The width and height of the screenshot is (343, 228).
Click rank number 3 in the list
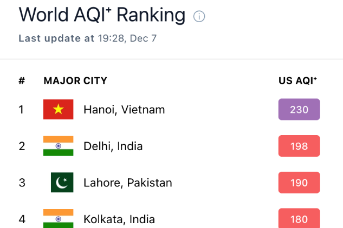coord(22,183)
